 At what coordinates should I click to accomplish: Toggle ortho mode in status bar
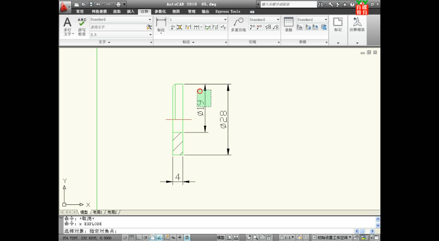coord(138,238)
